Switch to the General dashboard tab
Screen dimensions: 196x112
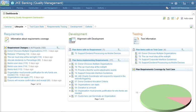[x=8, y=26]
